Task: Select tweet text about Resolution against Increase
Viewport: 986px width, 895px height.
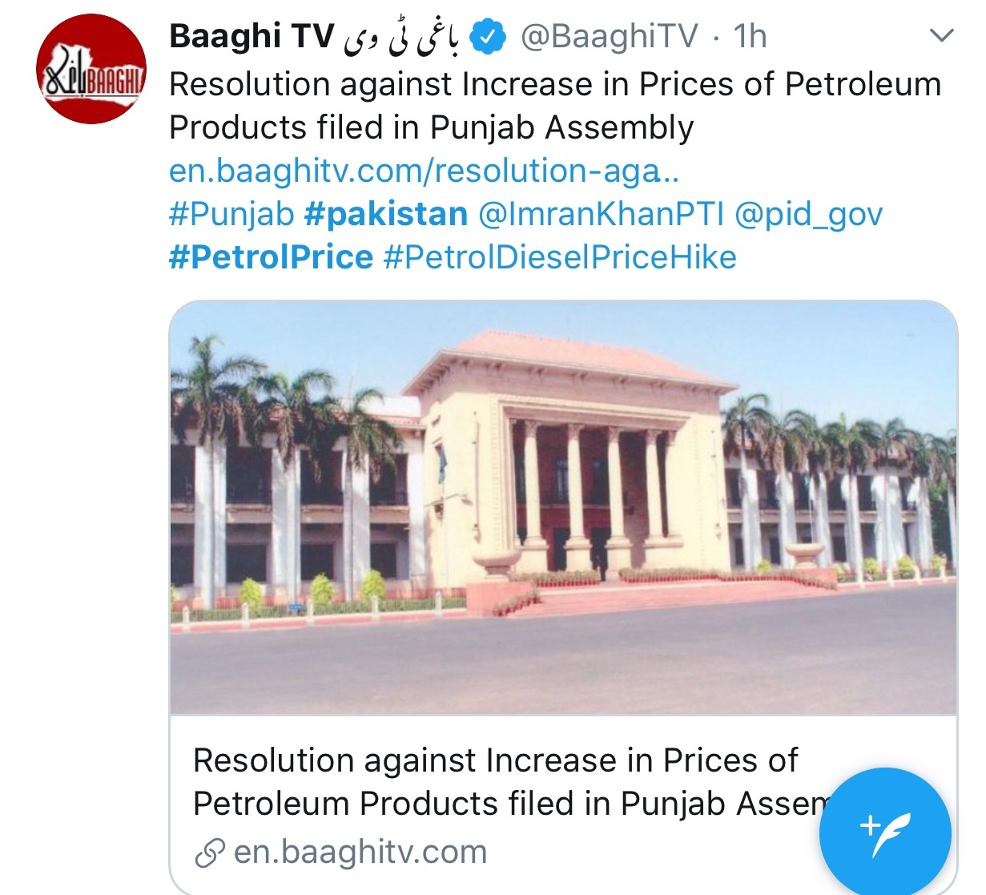Action: click(555, 106)
